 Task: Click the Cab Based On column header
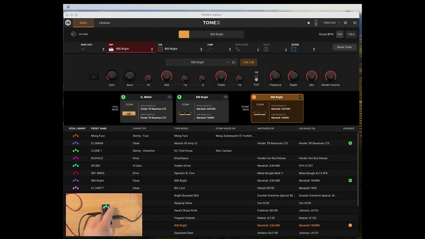tap(307, 128)
